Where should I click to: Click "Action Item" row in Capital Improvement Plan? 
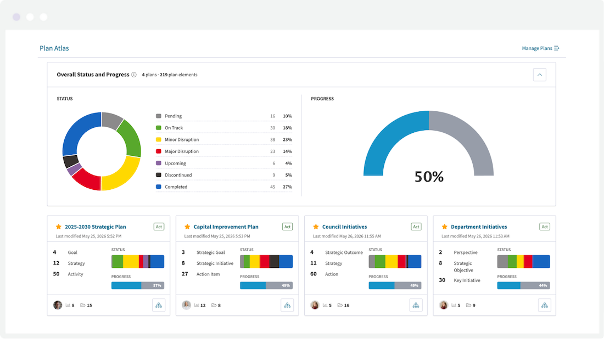[200, 274]
